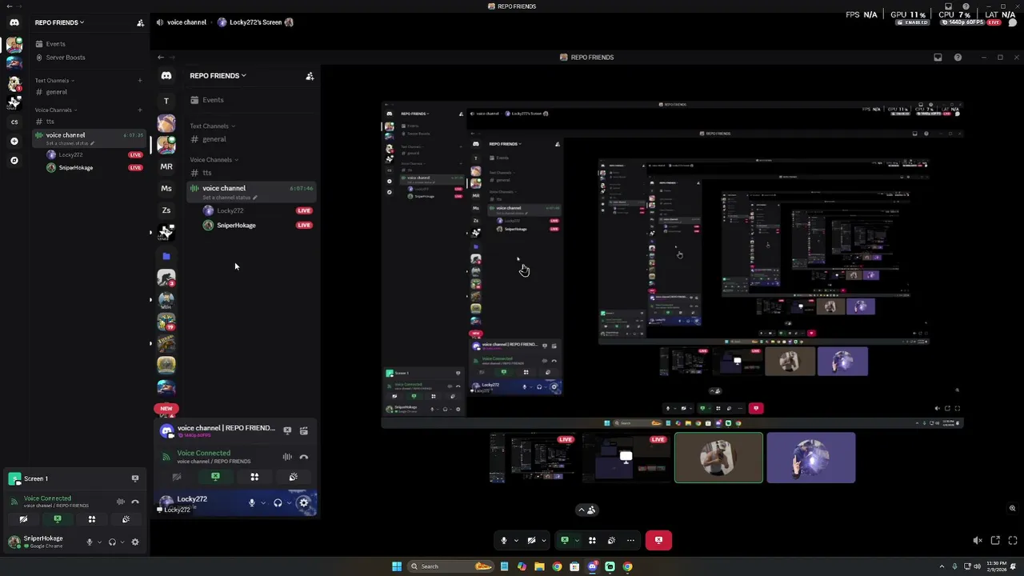Show hidden tray icons chevron
The height and width of the screenshot is (576, 1024).
coord(942,566)
